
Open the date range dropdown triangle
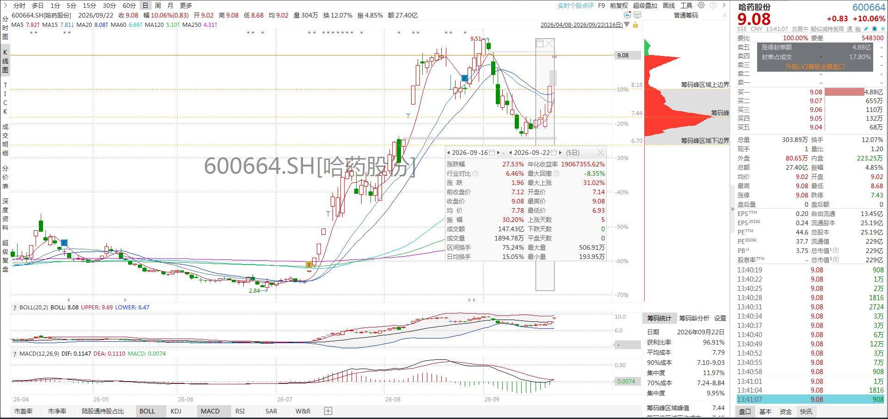(x=627, y=25)
